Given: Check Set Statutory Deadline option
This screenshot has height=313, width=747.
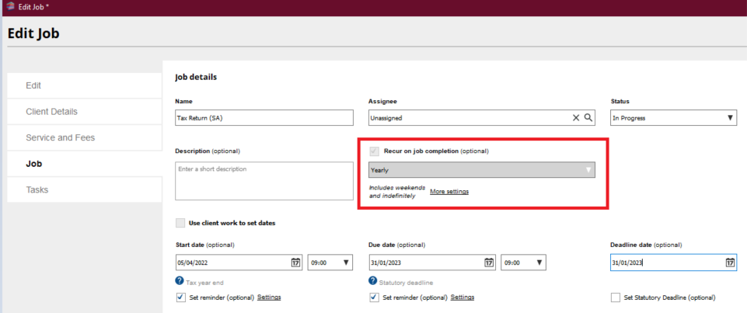Looking at the screenshot, I should click(x=616, y=297).
